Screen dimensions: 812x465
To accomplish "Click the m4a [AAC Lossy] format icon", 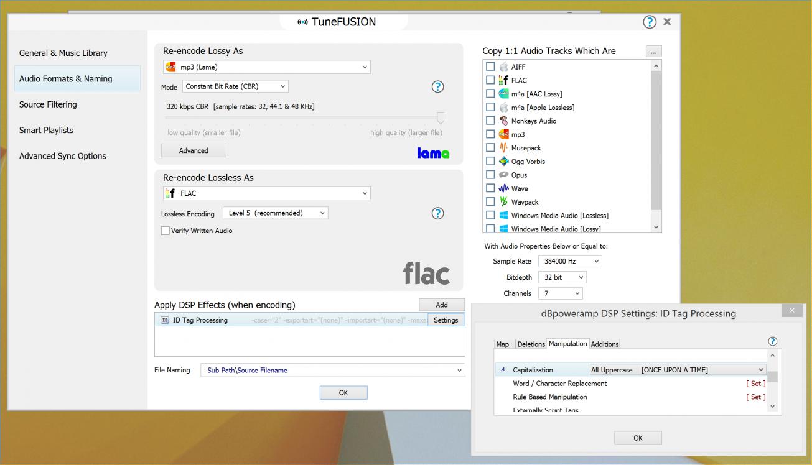I will (503, 94).
